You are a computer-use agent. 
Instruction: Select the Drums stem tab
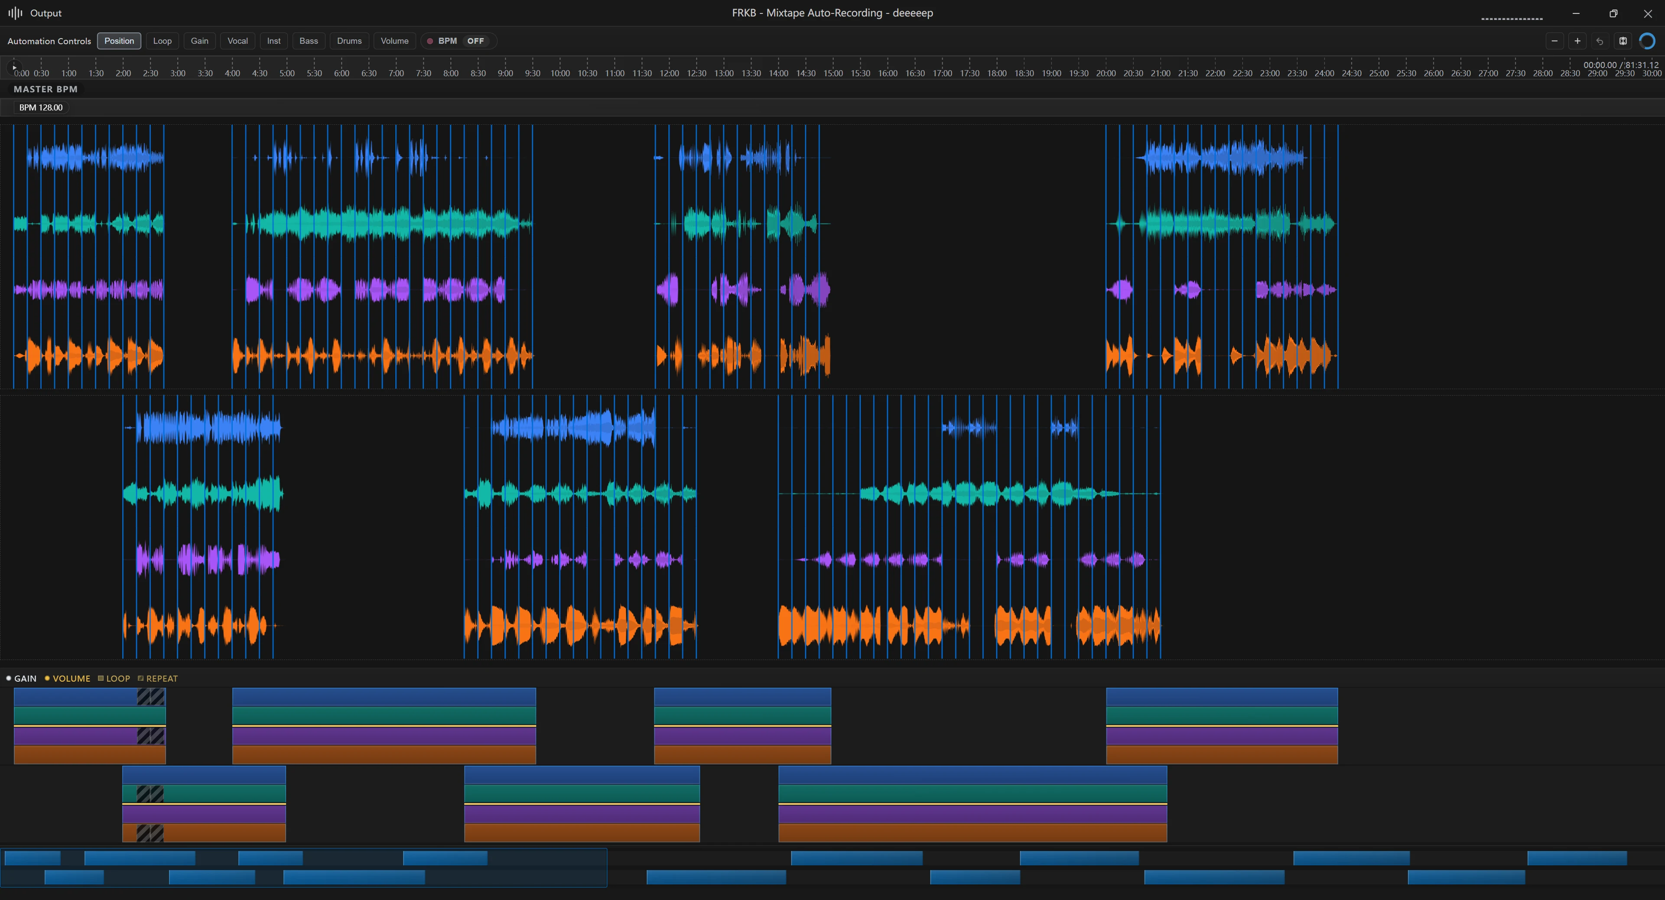(350, 41)
